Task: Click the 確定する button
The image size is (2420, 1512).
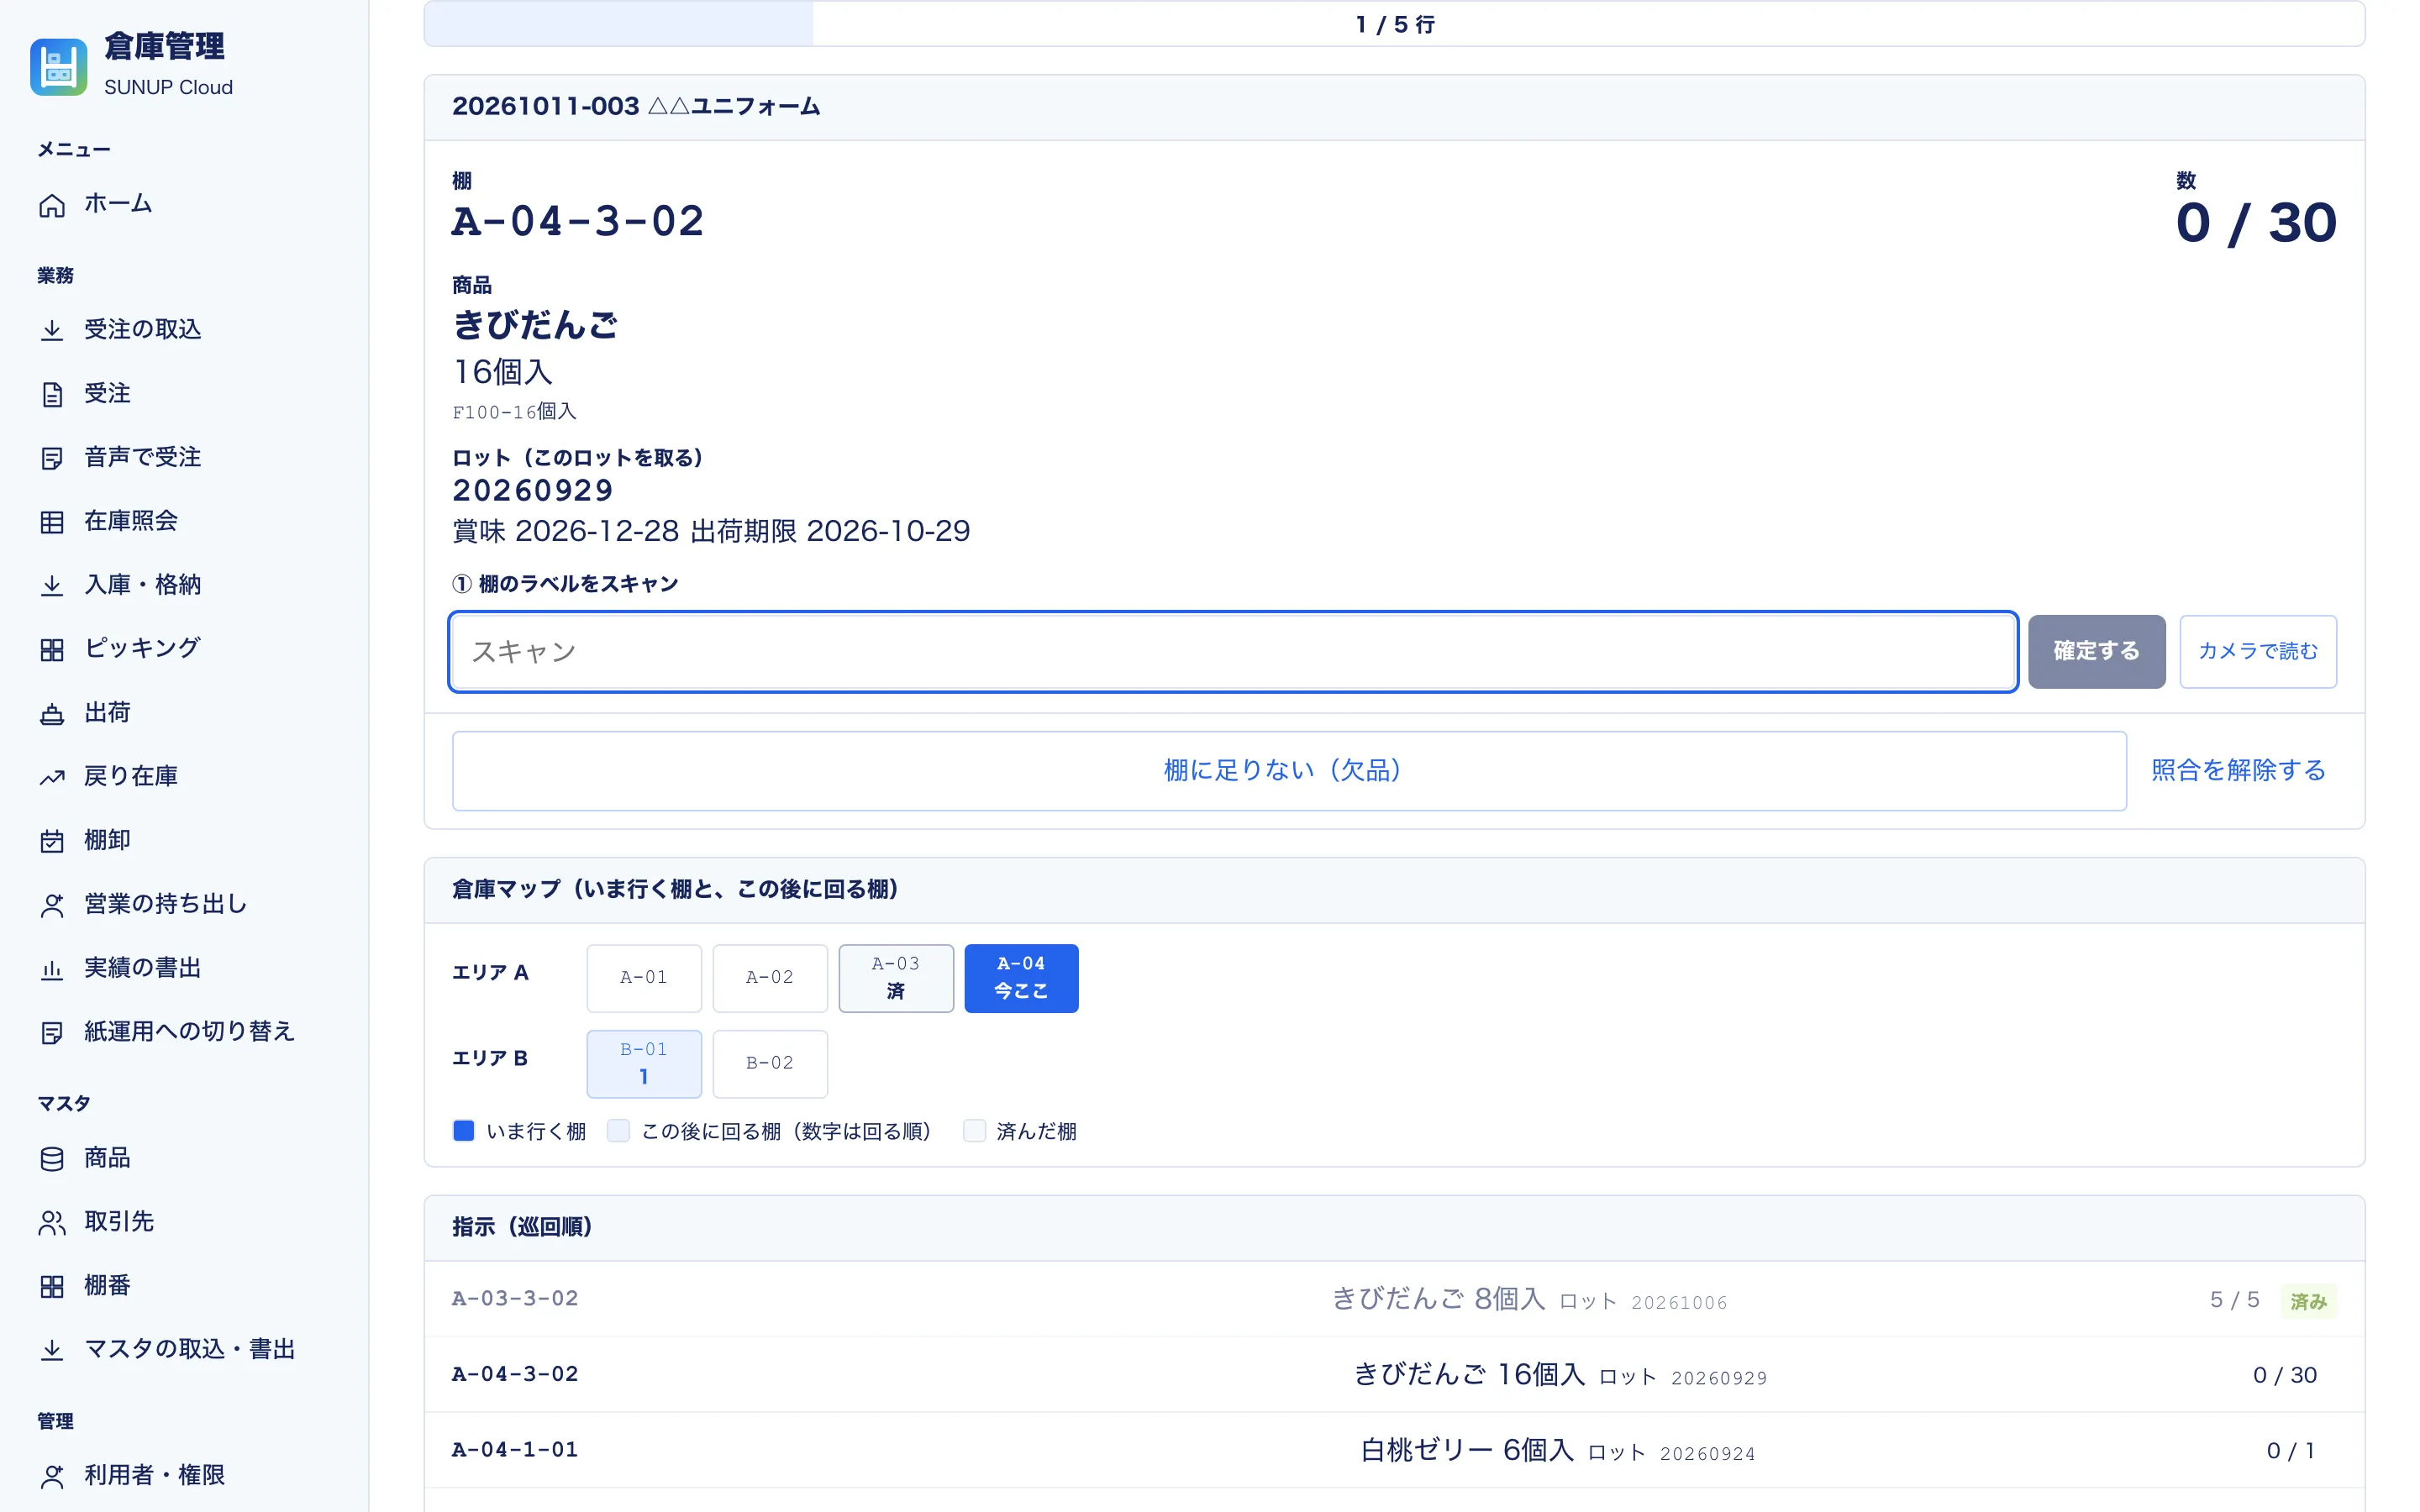Action: [2096, 651]
